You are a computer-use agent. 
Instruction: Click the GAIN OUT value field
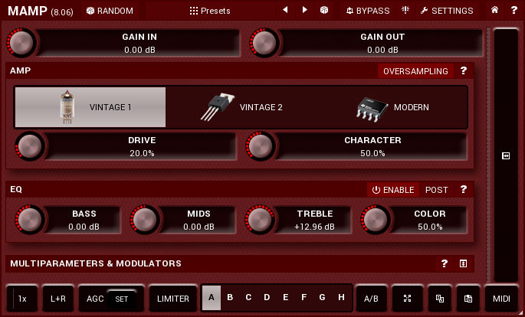coord(382,43)
